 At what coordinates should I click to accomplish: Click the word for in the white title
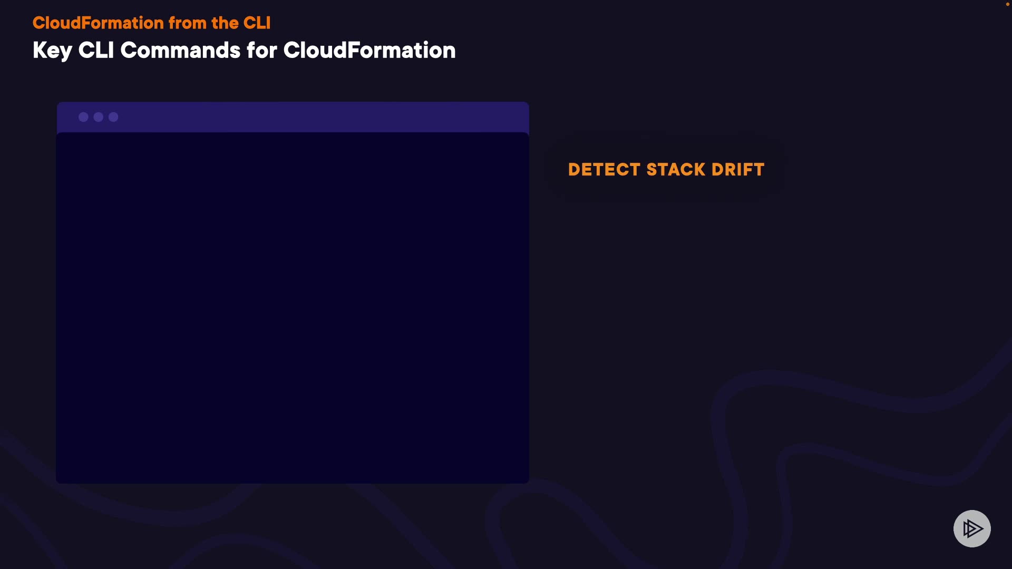(x=261, y=51)
